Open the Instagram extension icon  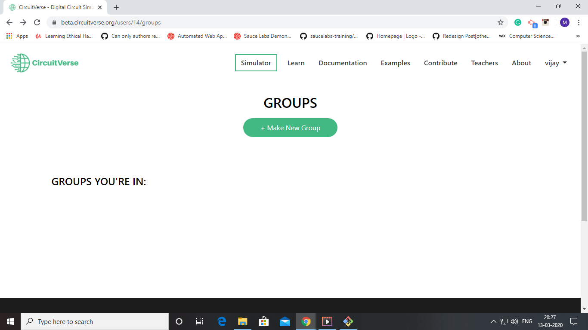pyautogui.click(x=545, y=22)
